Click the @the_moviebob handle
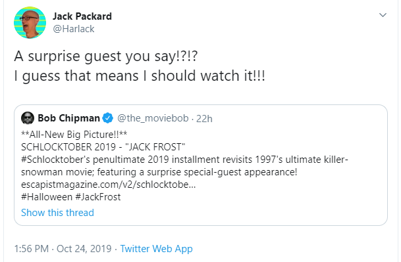Screen dimensions: 401x262 point(153,118)
